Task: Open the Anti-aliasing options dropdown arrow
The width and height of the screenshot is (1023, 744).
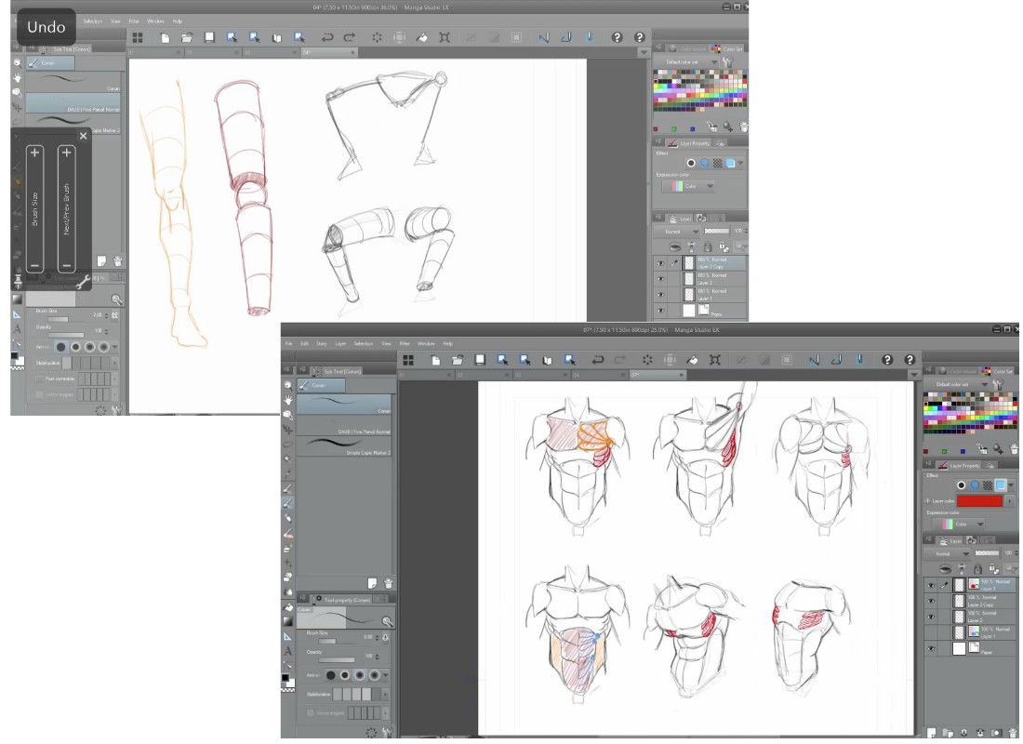Action: pyautogui.click(x=384, y=673)
